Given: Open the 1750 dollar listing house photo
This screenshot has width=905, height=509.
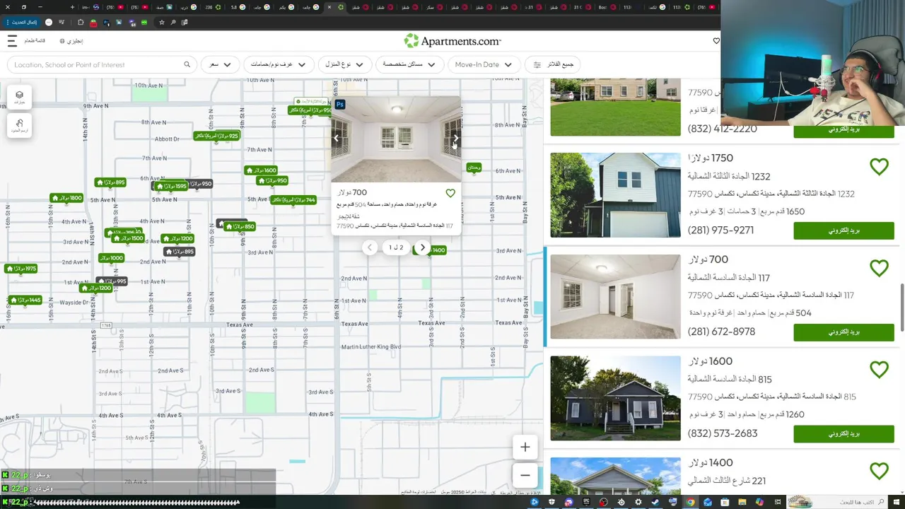Looking at the screenshot, I should pos(615,195).
